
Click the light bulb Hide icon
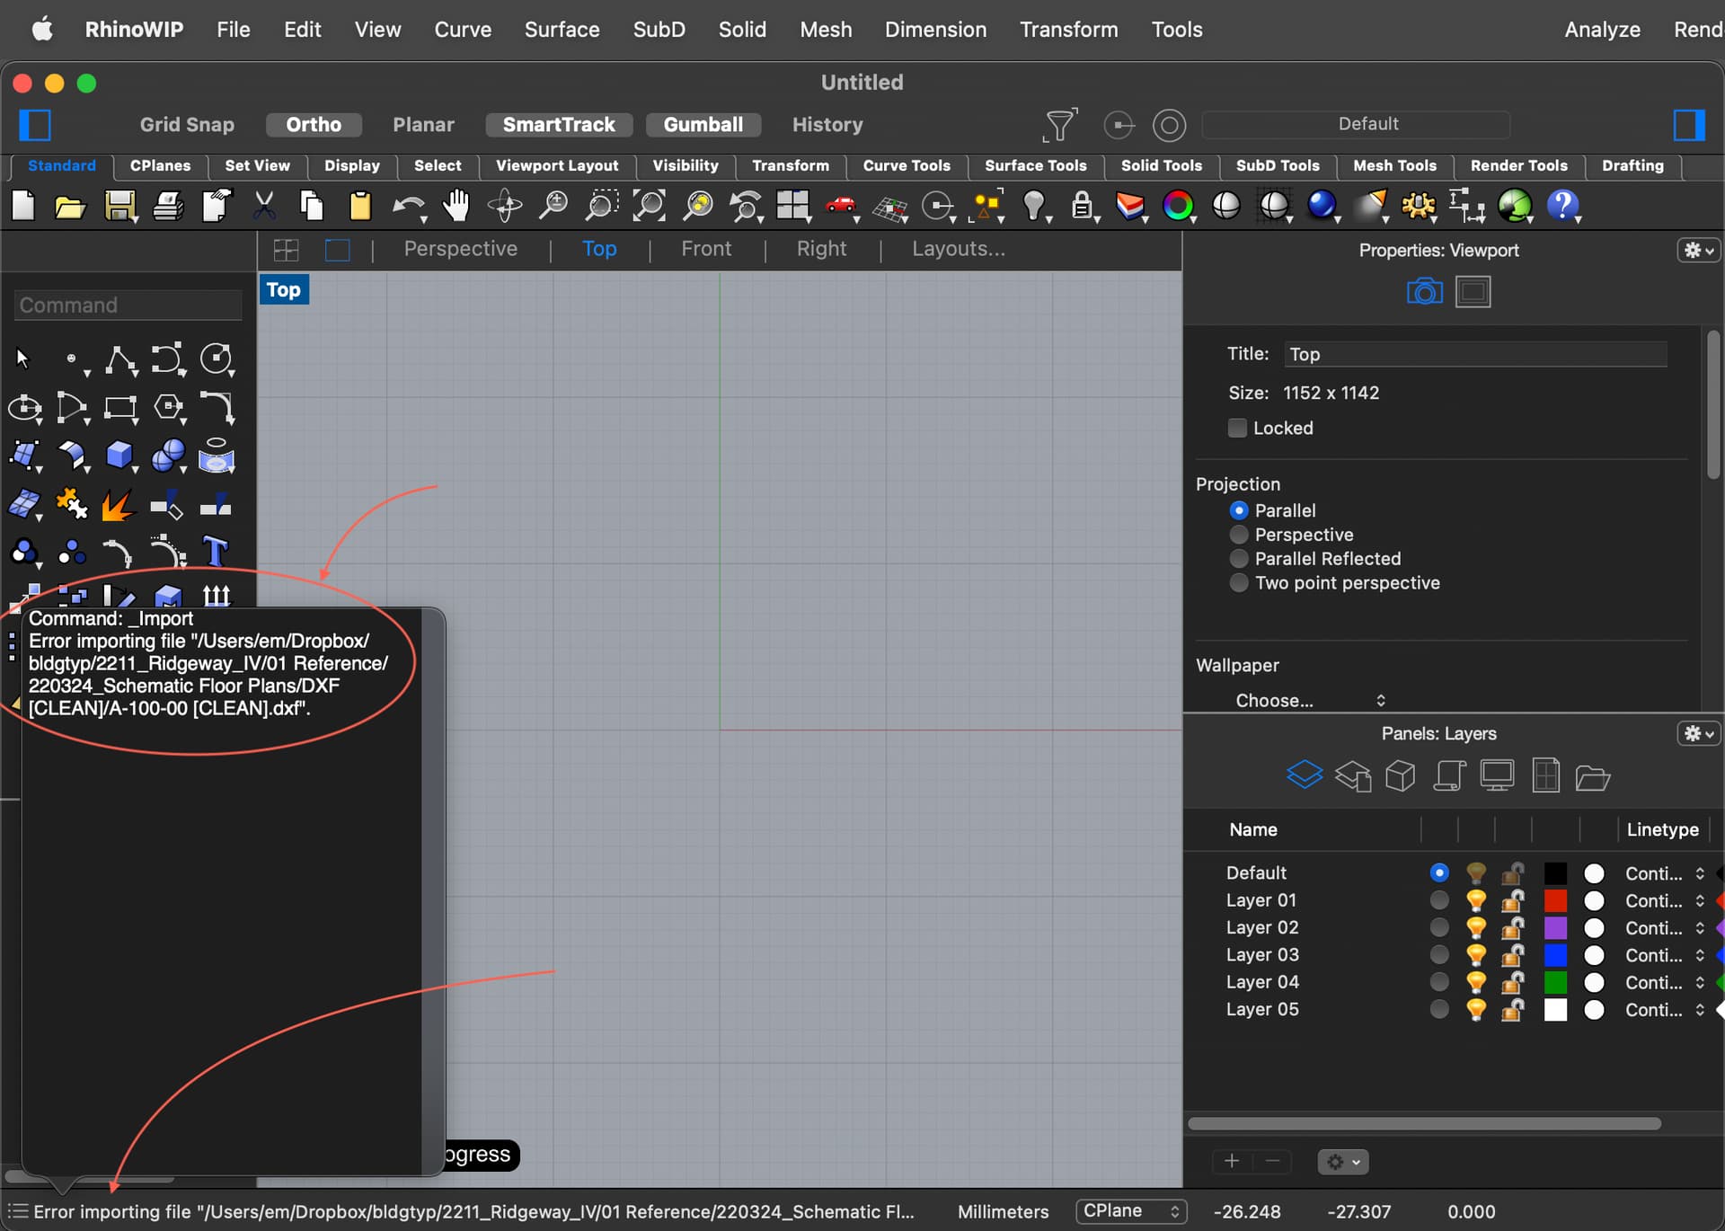1035,206
